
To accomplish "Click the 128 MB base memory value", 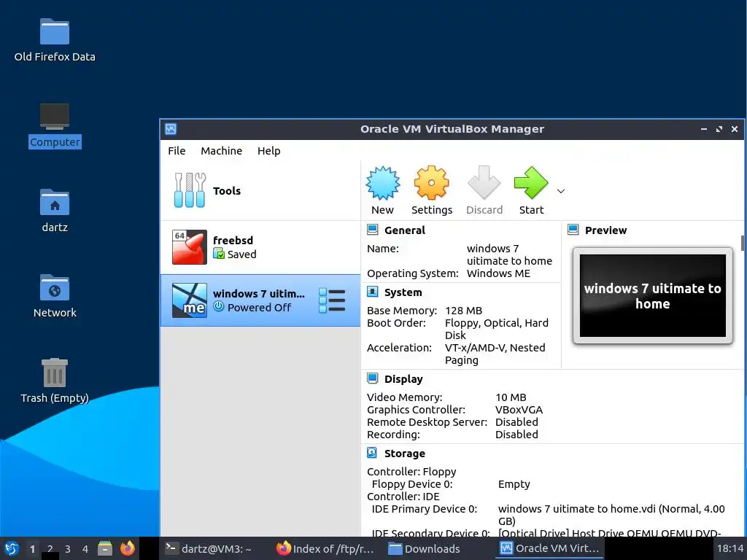I will [463, 311].
